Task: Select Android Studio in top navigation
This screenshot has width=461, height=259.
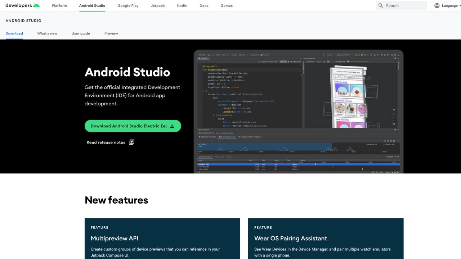Action: point(92,6)
